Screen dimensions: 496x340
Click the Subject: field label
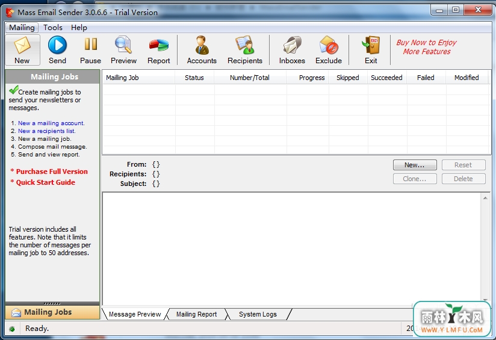coord(133,184)
